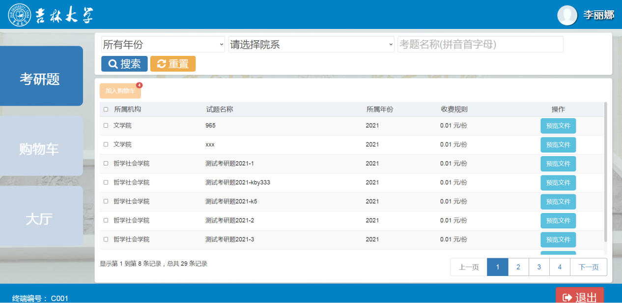The image size is (622, 303).
Task: Click the red cart count badge
Action: 139,85
